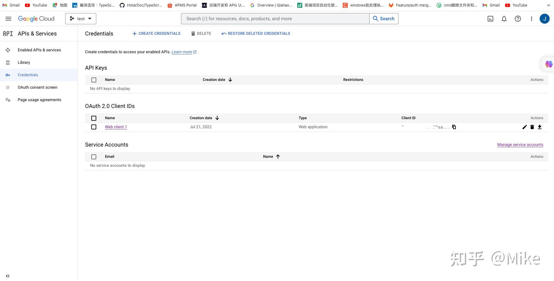This screenshot has height=281, width=554.
Task: Click CREATE CREDENTIALS
Action: click(156, 33)
